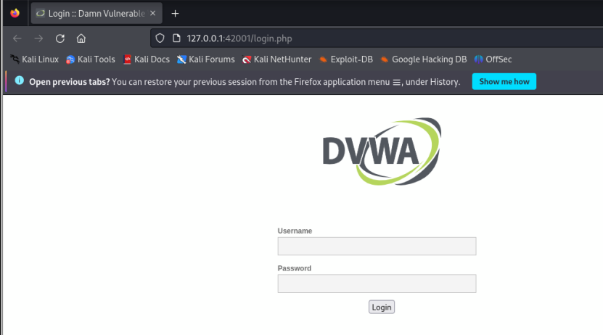Viewport: 603px width, 335px height.
Task: Click the site information page icon
Action: [176, 38]
